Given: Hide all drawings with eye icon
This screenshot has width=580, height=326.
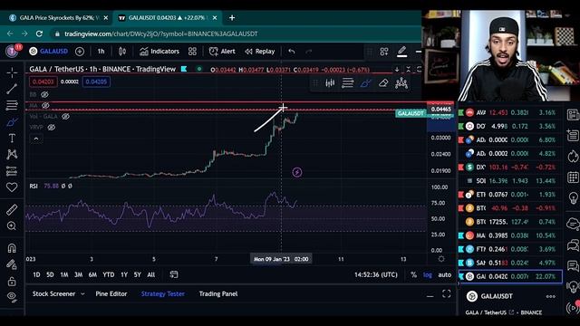Looking at the screenshot, I should pyautogui.click(x=12, y=297).
